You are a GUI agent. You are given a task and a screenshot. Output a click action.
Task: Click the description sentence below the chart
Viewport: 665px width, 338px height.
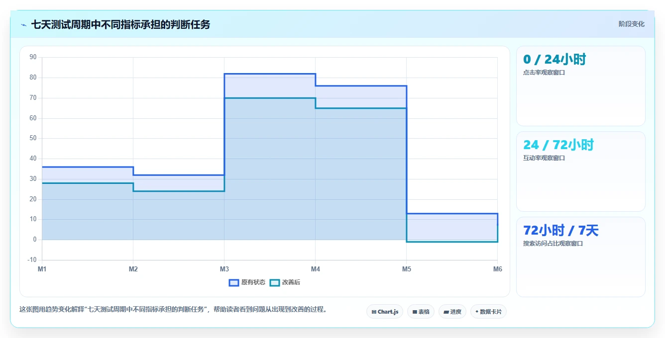(x=174, y=309)
